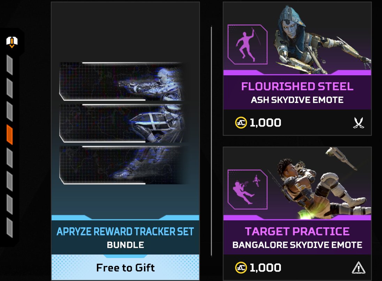Jump to the first gray sidebar page marker
Image resolution: width=382 pixels, height=281 pixels.
tap(9, 65)
